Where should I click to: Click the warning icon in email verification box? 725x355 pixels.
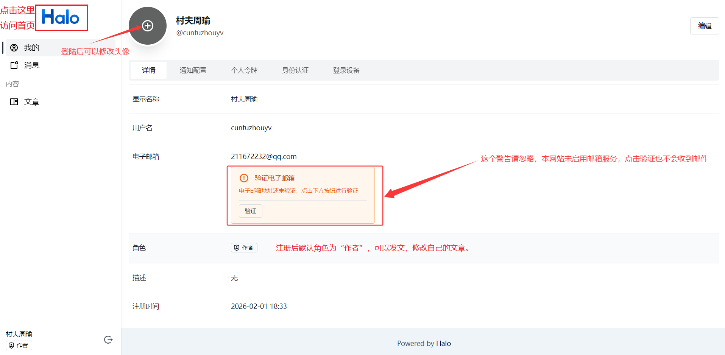tap(244, 178)
